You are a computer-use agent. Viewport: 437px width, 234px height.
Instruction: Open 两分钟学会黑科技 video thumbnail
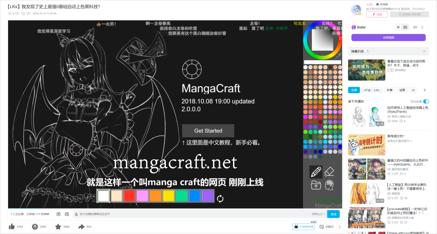click(367, 193)
